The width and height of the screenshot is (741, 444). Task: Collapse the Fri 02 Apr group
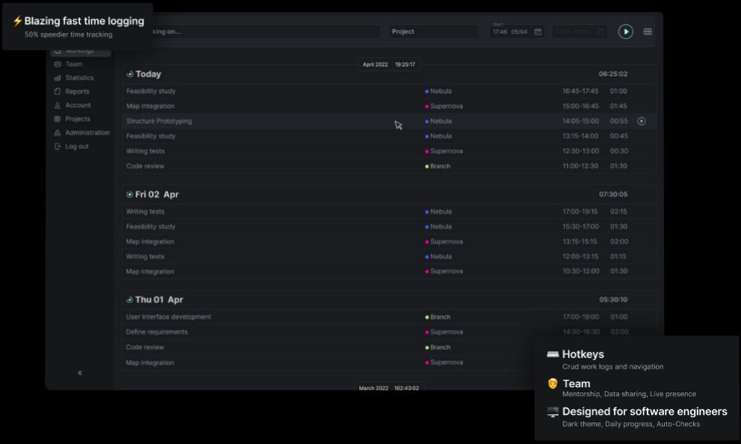pos(128,194)
